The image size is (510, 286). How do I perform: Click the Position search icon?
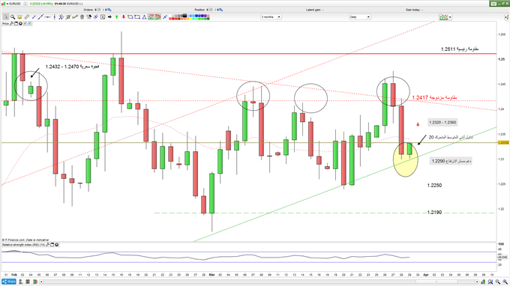point(220,10)
